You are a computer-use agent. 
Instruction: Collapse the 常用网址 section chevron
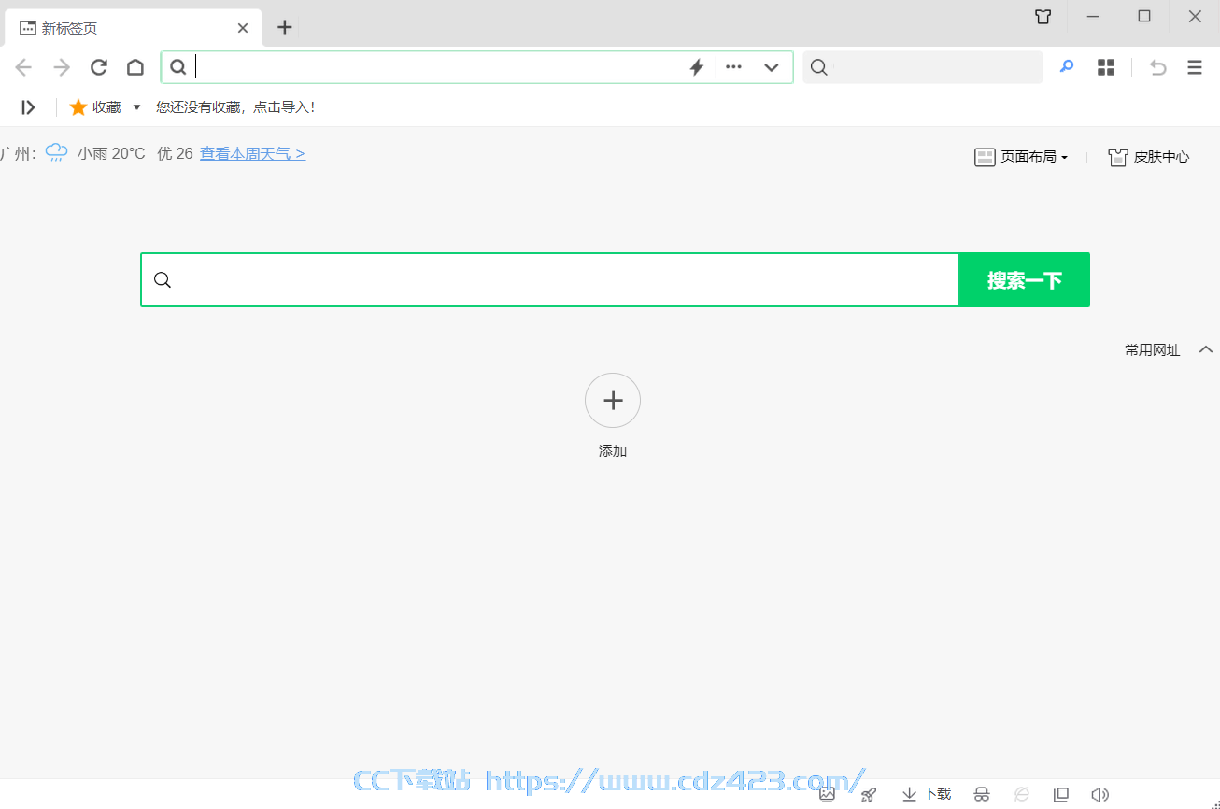click(1206, 349)
